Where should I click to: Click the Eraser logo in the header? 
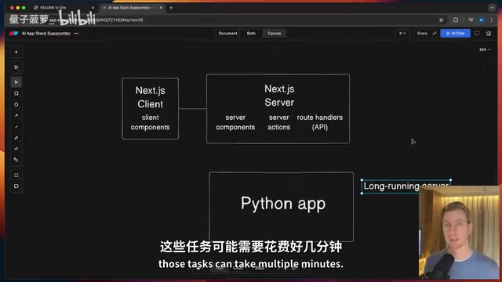[x=13, y=33]
